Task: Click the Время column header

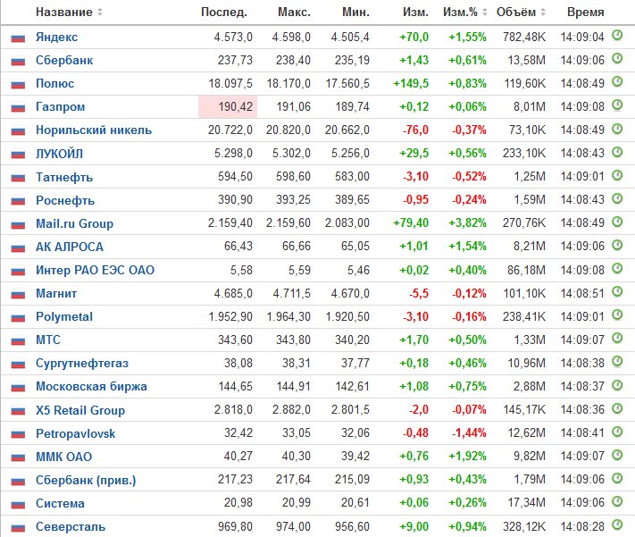Action: [x=586, y=13]
